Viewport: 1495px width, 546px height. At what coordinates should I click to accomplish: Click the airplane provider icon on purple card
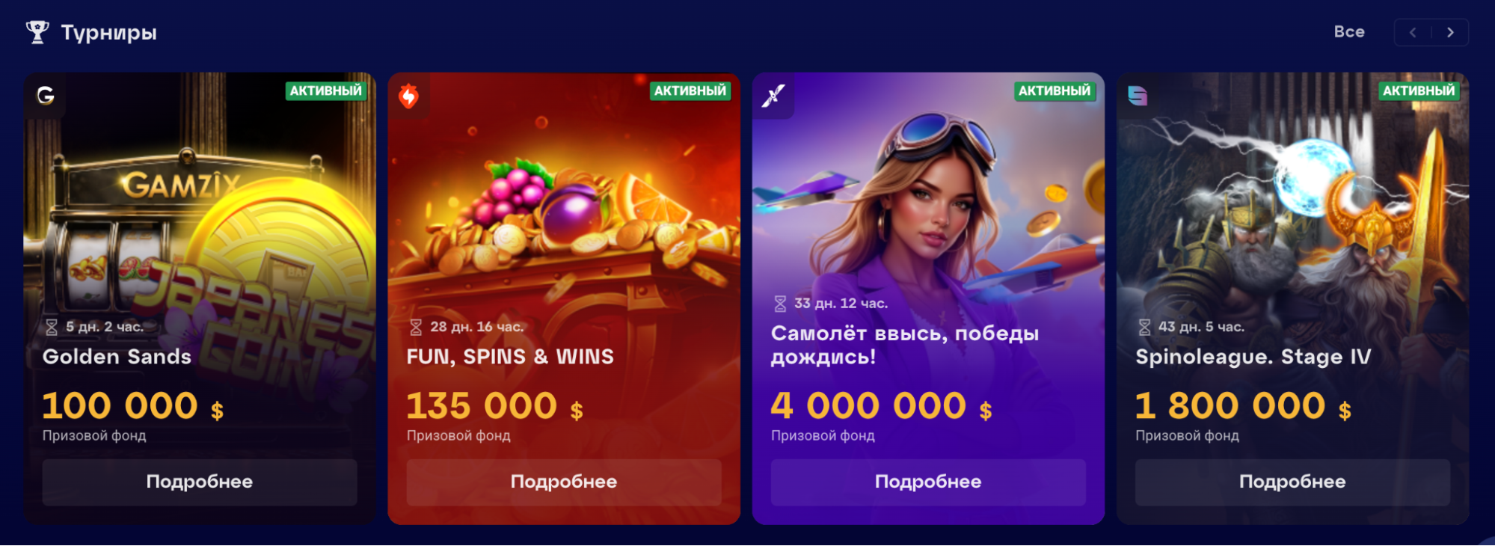click(x=773, y=96)
